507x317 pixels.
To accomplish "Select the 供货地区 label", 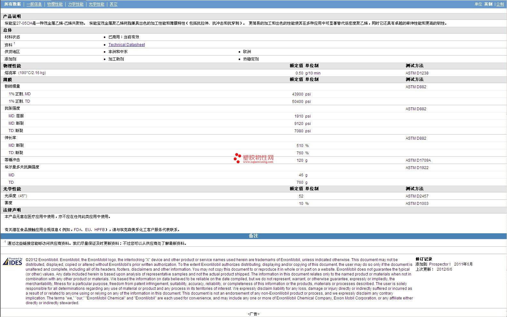I will pos(12,52).
